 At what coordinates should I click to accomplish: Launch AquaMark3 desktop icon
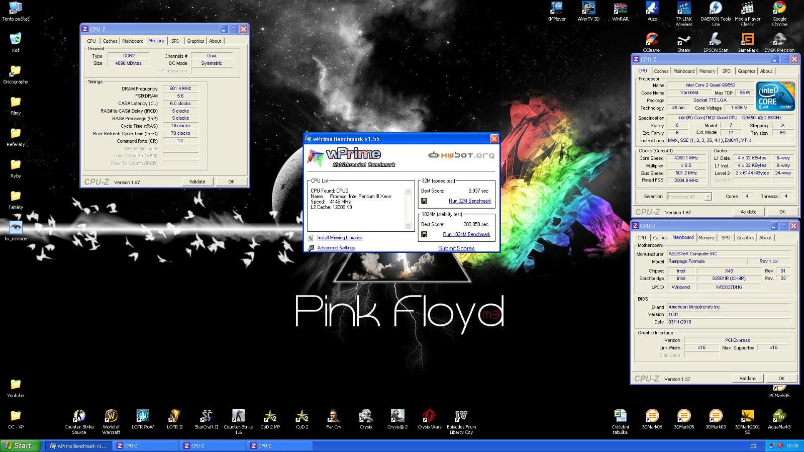tap(779, 419)
